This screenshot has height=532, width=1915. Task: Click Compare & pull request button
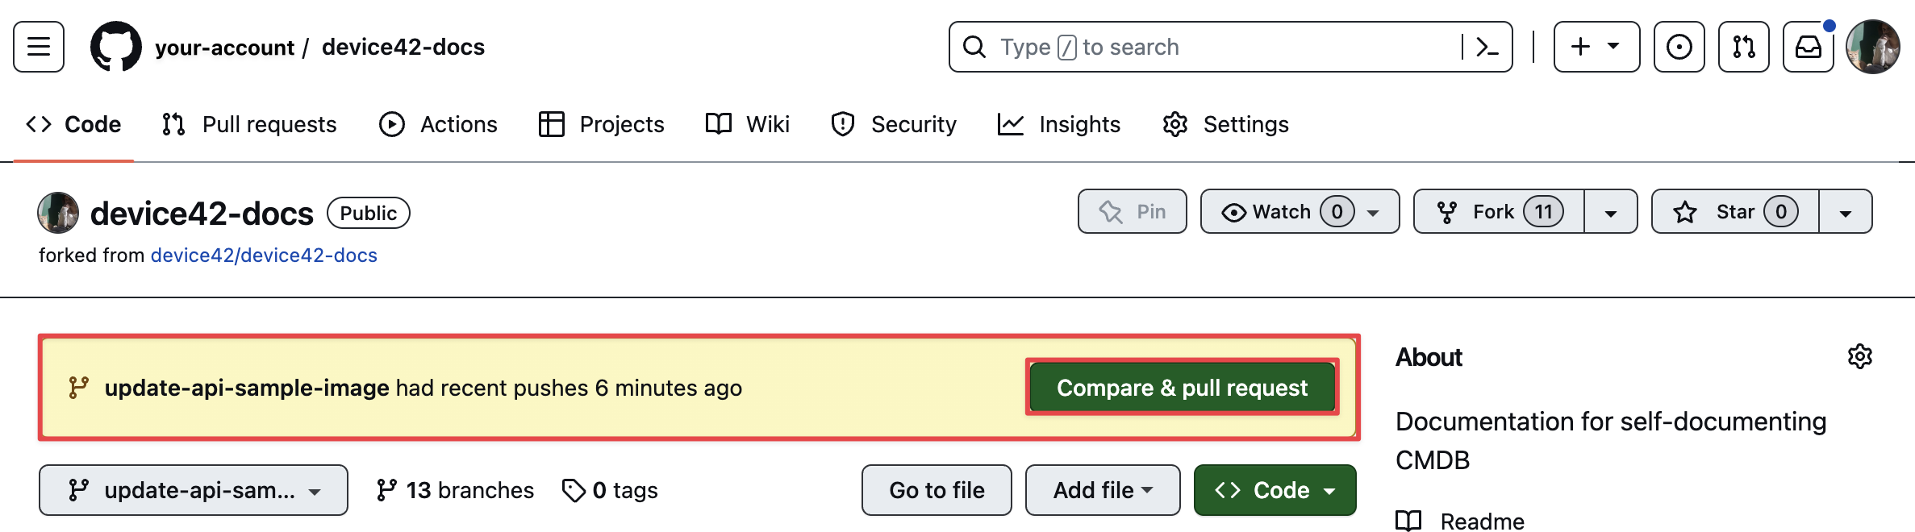pyautogui.click(x=1182, y=388)
